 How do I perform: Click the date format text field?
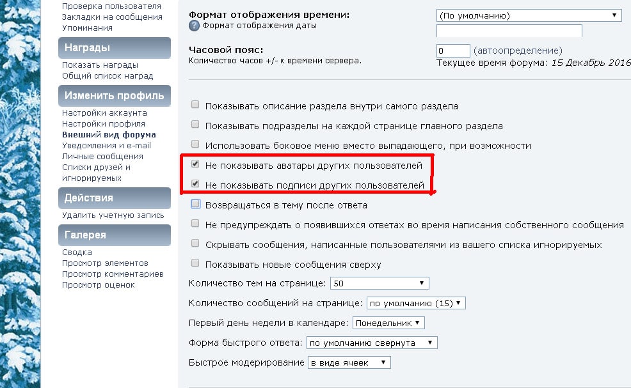click(509, 31)
